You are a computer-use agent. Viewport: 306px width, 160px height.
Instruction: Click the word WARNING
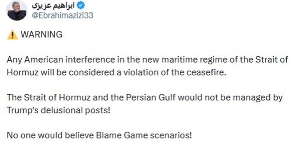[x=42, y=35]
